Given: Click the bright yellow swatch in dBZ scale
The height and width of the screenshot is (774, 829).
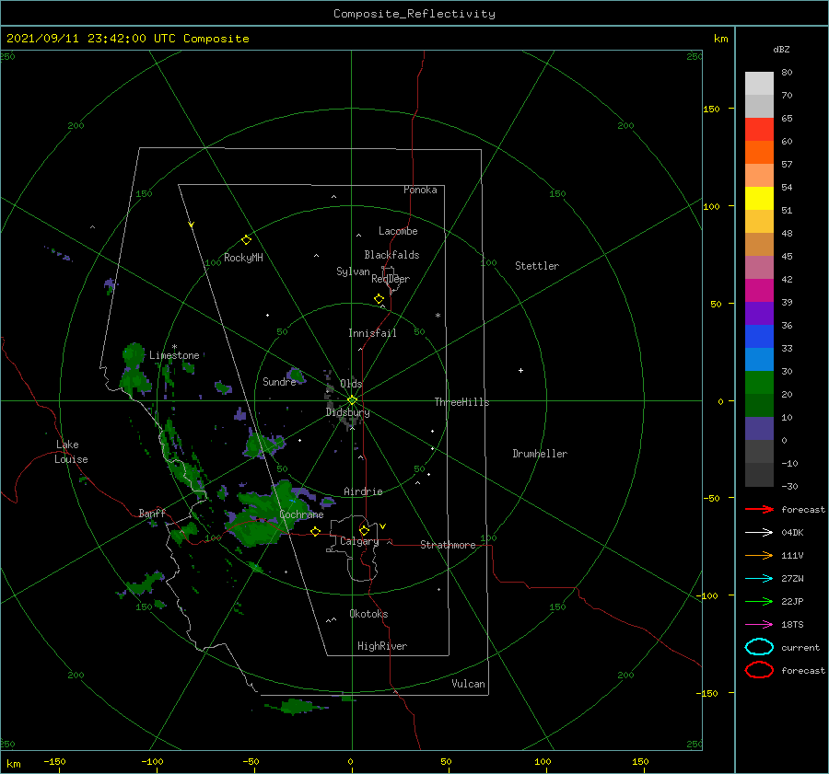Looking at the screenshot, I should [x=759, y=199].
